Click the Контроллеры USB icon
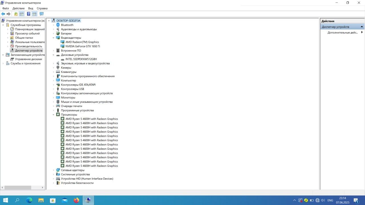The image size is (365, 205). [58, 89]
